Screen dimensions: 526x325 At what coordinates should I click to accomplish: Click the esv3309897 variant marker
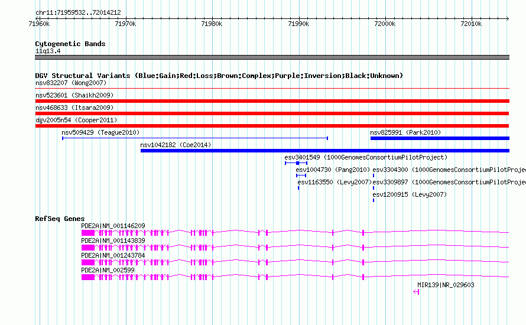374,188
